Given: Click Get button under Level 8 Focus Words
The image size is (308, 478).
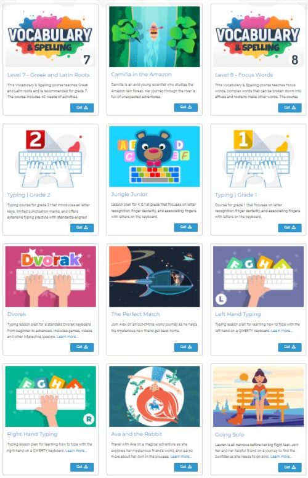Looking at the screenshot, I should [290, 108].
